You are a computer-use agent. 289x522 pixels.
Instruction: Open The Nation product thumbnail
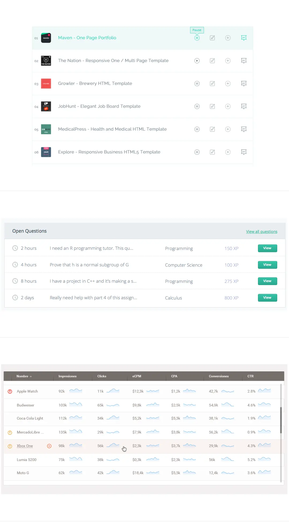pyautogui.click(x=46, y=61)
